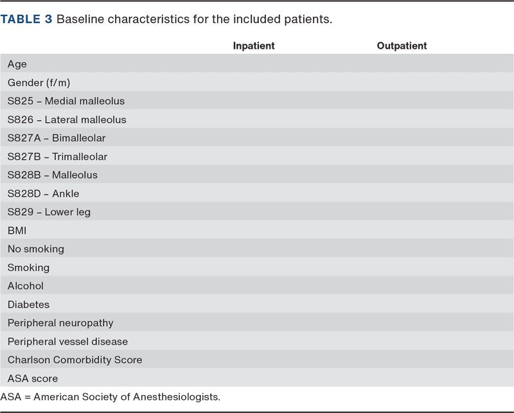
Task: Click the TABLE 3 title label
Action: coord(26,19)
